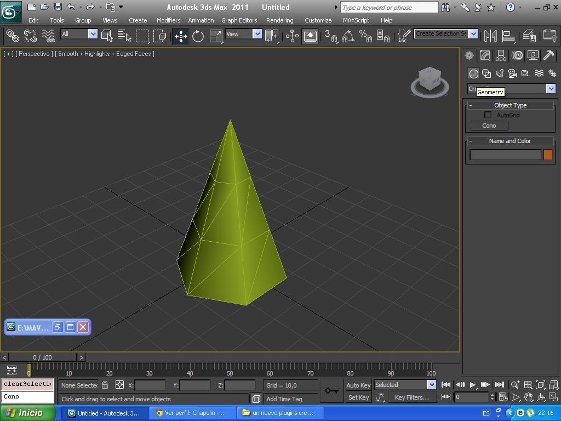Activate Select and Move tool
The height and width of the screenshot is (421, 561).
[181, 36]
